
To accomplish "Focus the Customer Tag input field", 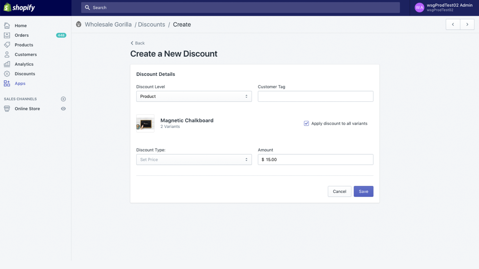I will click(315, 96).
